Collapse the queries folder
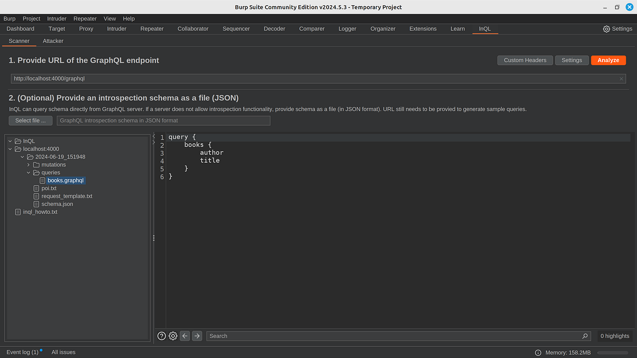The image size is (637, 358). pos(29,172)
